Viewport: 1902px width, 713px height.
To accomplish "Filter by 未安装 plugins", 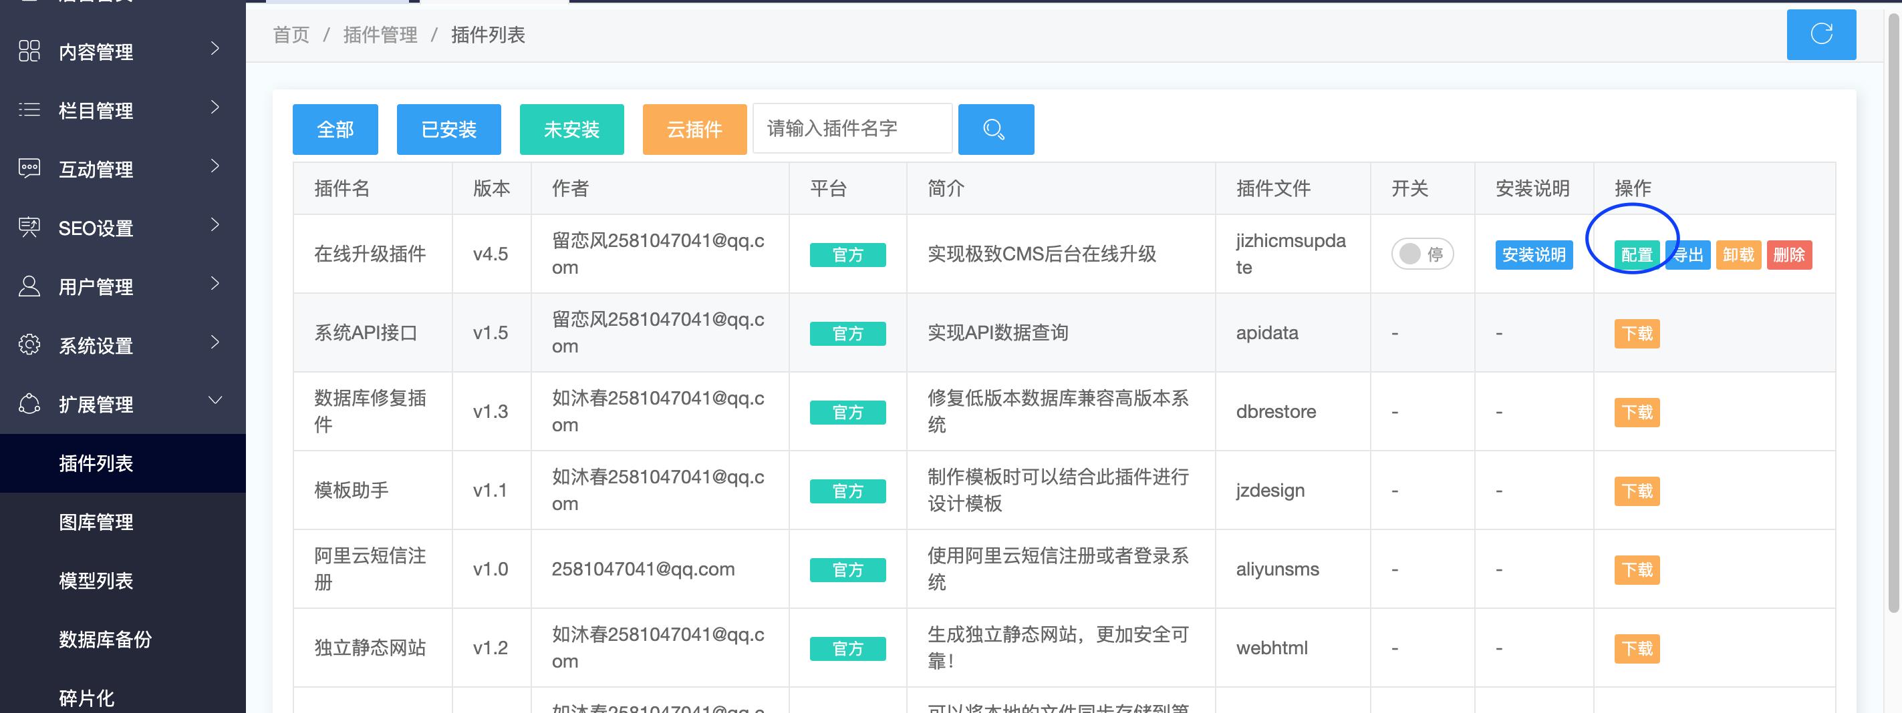I will 571,130.
